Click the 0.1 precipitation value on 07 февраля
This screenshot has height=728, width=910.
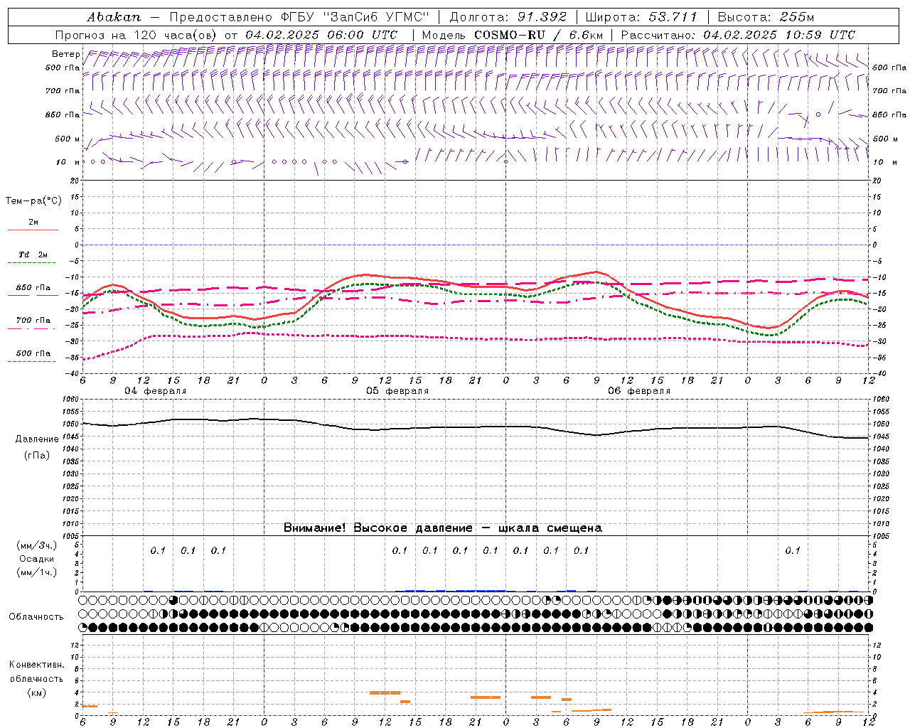click(x=793, y=550)
